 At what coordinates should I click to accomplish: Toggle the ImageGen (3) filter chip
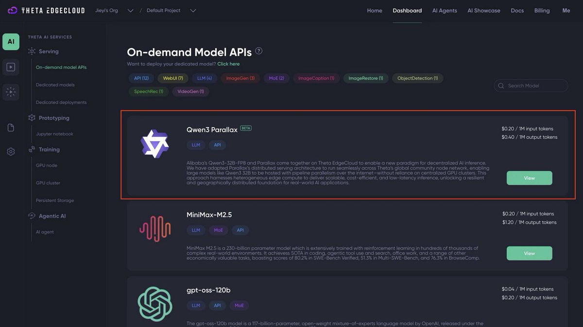(x=240, y=78)
